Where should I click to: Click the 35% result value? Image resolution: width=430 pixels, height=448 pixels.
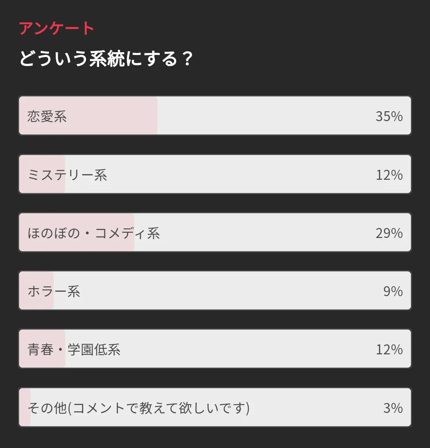[x=389, y=116]
